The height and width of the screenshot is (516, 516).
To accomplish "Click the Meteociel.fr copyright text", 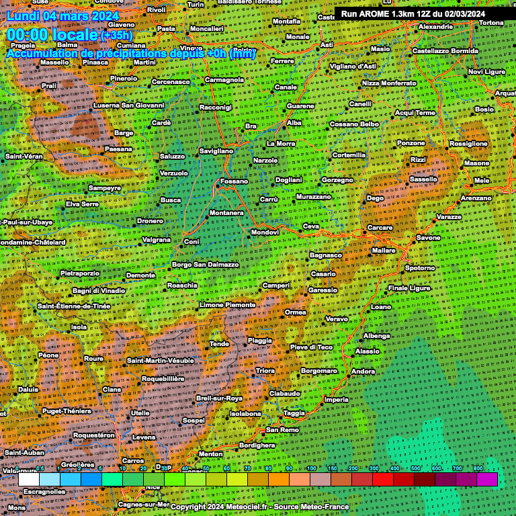I will pos(257,507).
